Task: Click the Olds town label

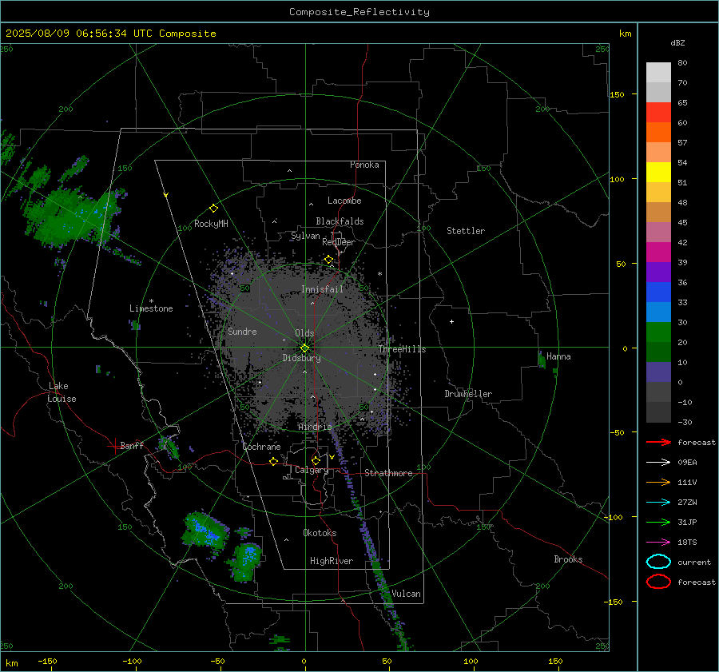Action: 304,333
